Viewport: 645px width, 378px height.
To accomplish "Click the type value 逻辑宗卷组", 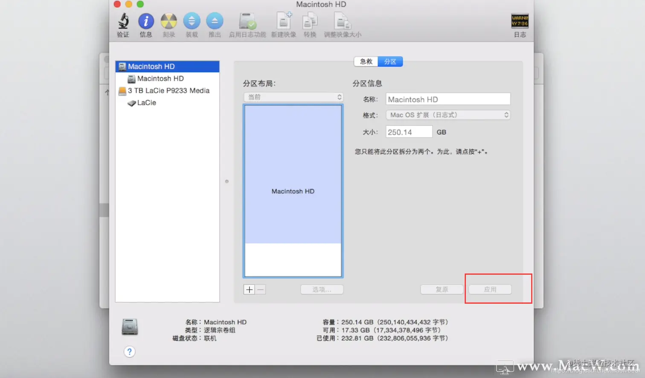I will pos(220,330).
